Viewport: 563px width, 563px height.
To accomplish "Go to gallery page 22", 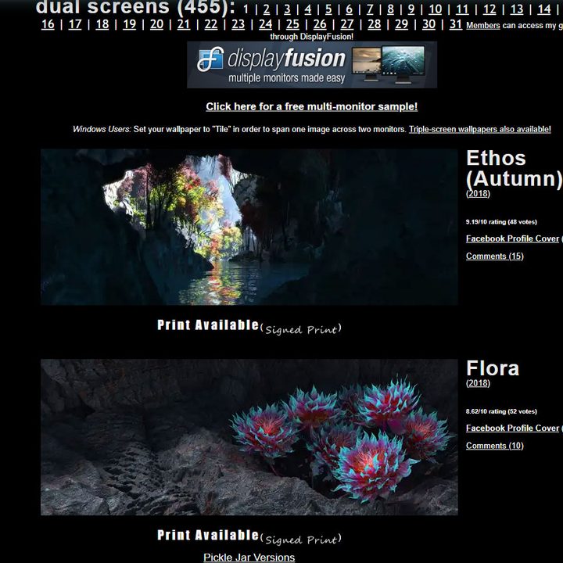I will point(211,24).
